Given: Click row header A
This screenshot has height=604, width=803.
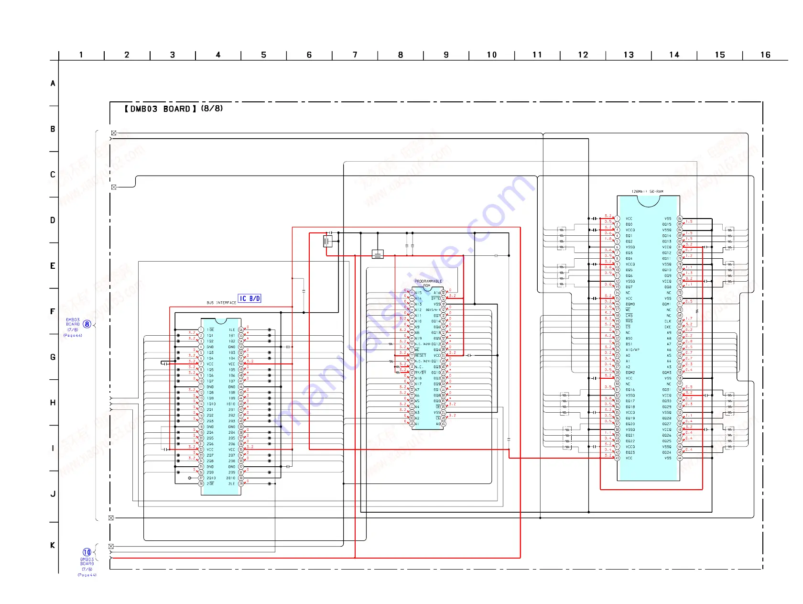Looking at the screenshot, I should coord(53,83).
